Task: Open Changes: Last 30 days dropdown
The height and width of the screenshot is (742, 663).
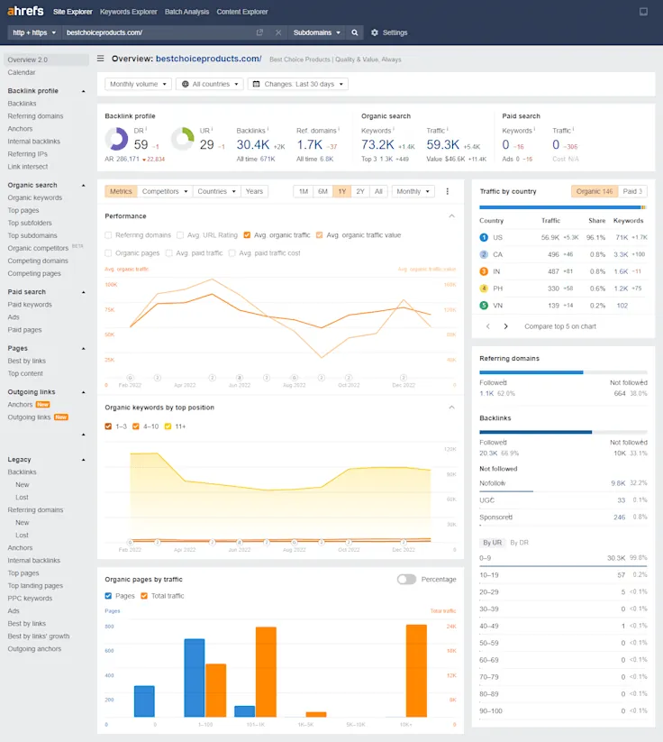Action: (298, 84)
